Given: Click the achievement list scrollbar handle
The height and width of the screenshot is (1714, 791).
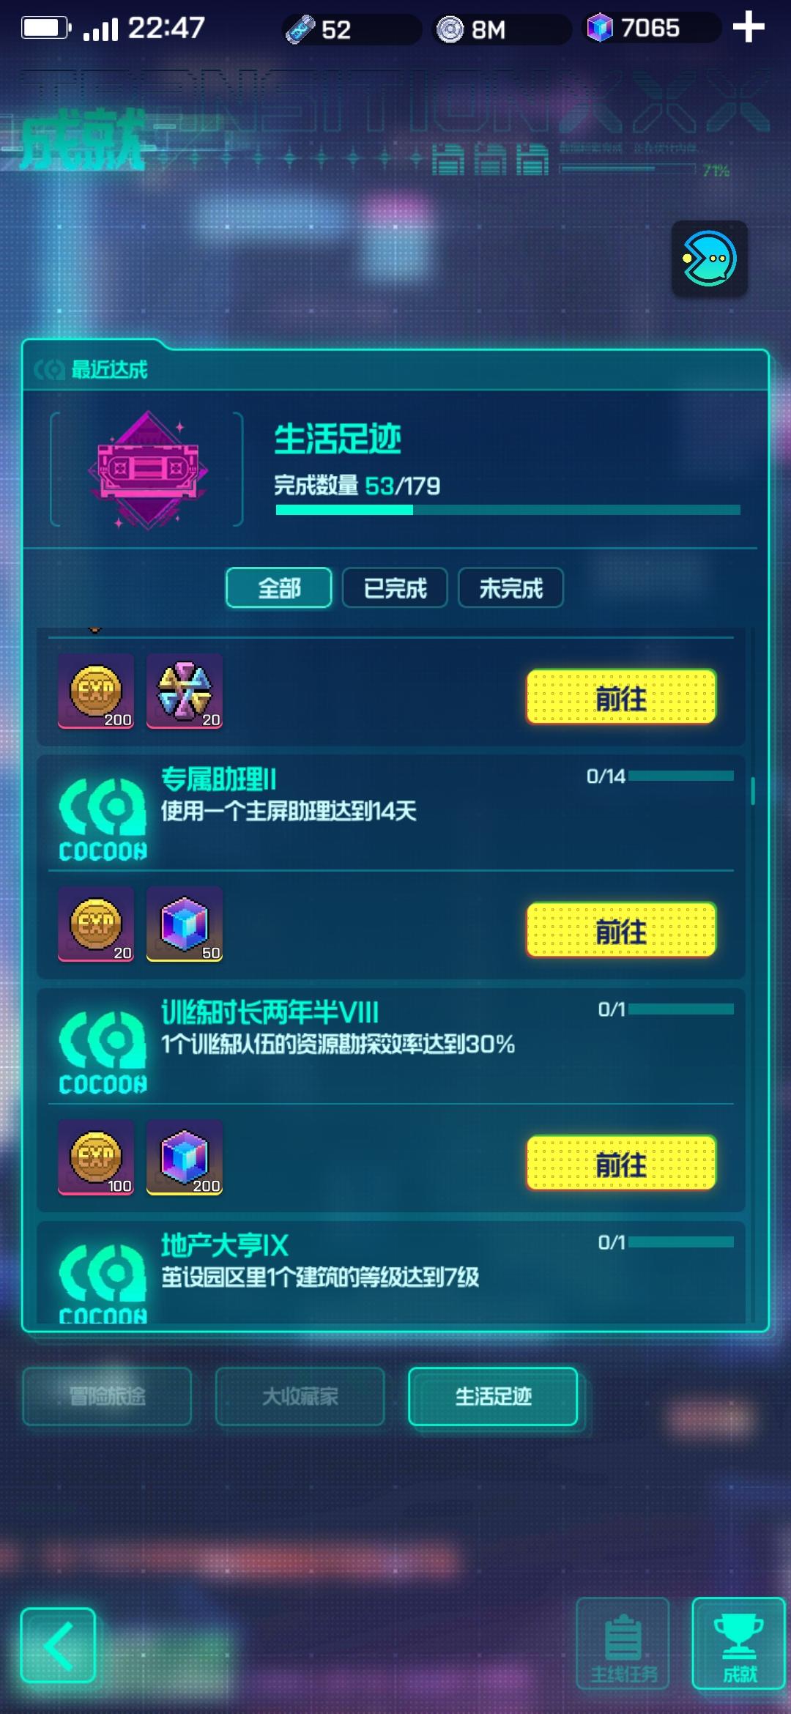Looking at the screenshot, I should tap(753, 791).
